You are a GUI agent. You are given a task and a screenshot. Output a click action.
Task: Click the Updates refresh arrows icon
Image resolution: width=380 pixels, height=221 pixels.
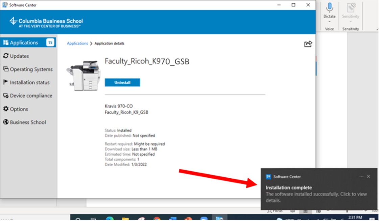[5, 56]
